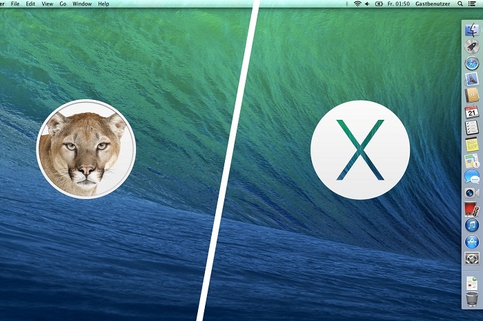Open Calendar icon showing 21
Image resolution: width=483 pixels, height=321 pixels.
pyautogui.click(x=472, y=112)
